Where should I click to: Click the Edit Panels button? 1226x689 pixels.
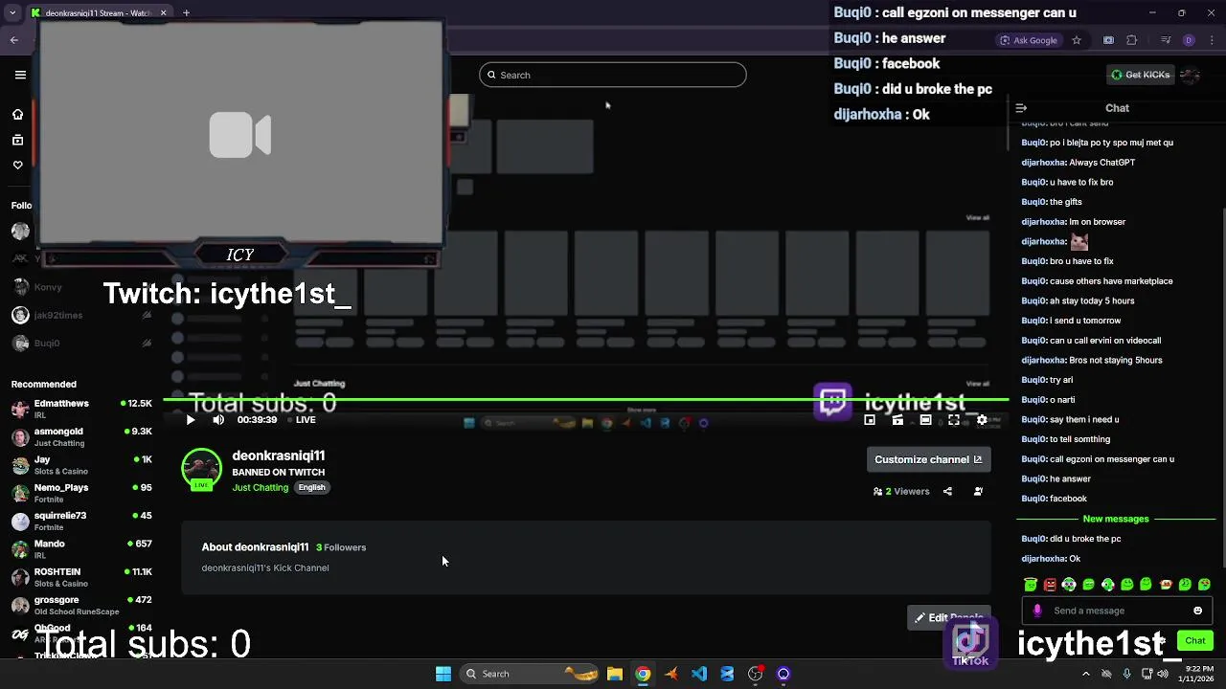pyautogui.click(x=949, y=617)
